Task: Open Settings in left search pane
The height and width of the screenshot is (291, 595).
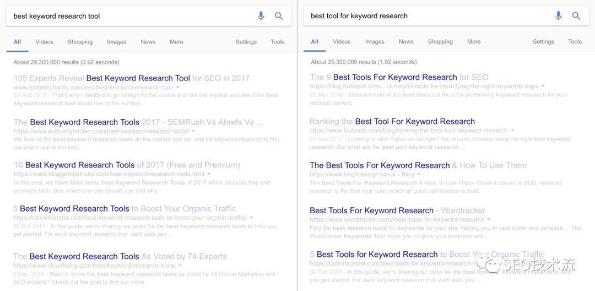Action: click(246, 42)
